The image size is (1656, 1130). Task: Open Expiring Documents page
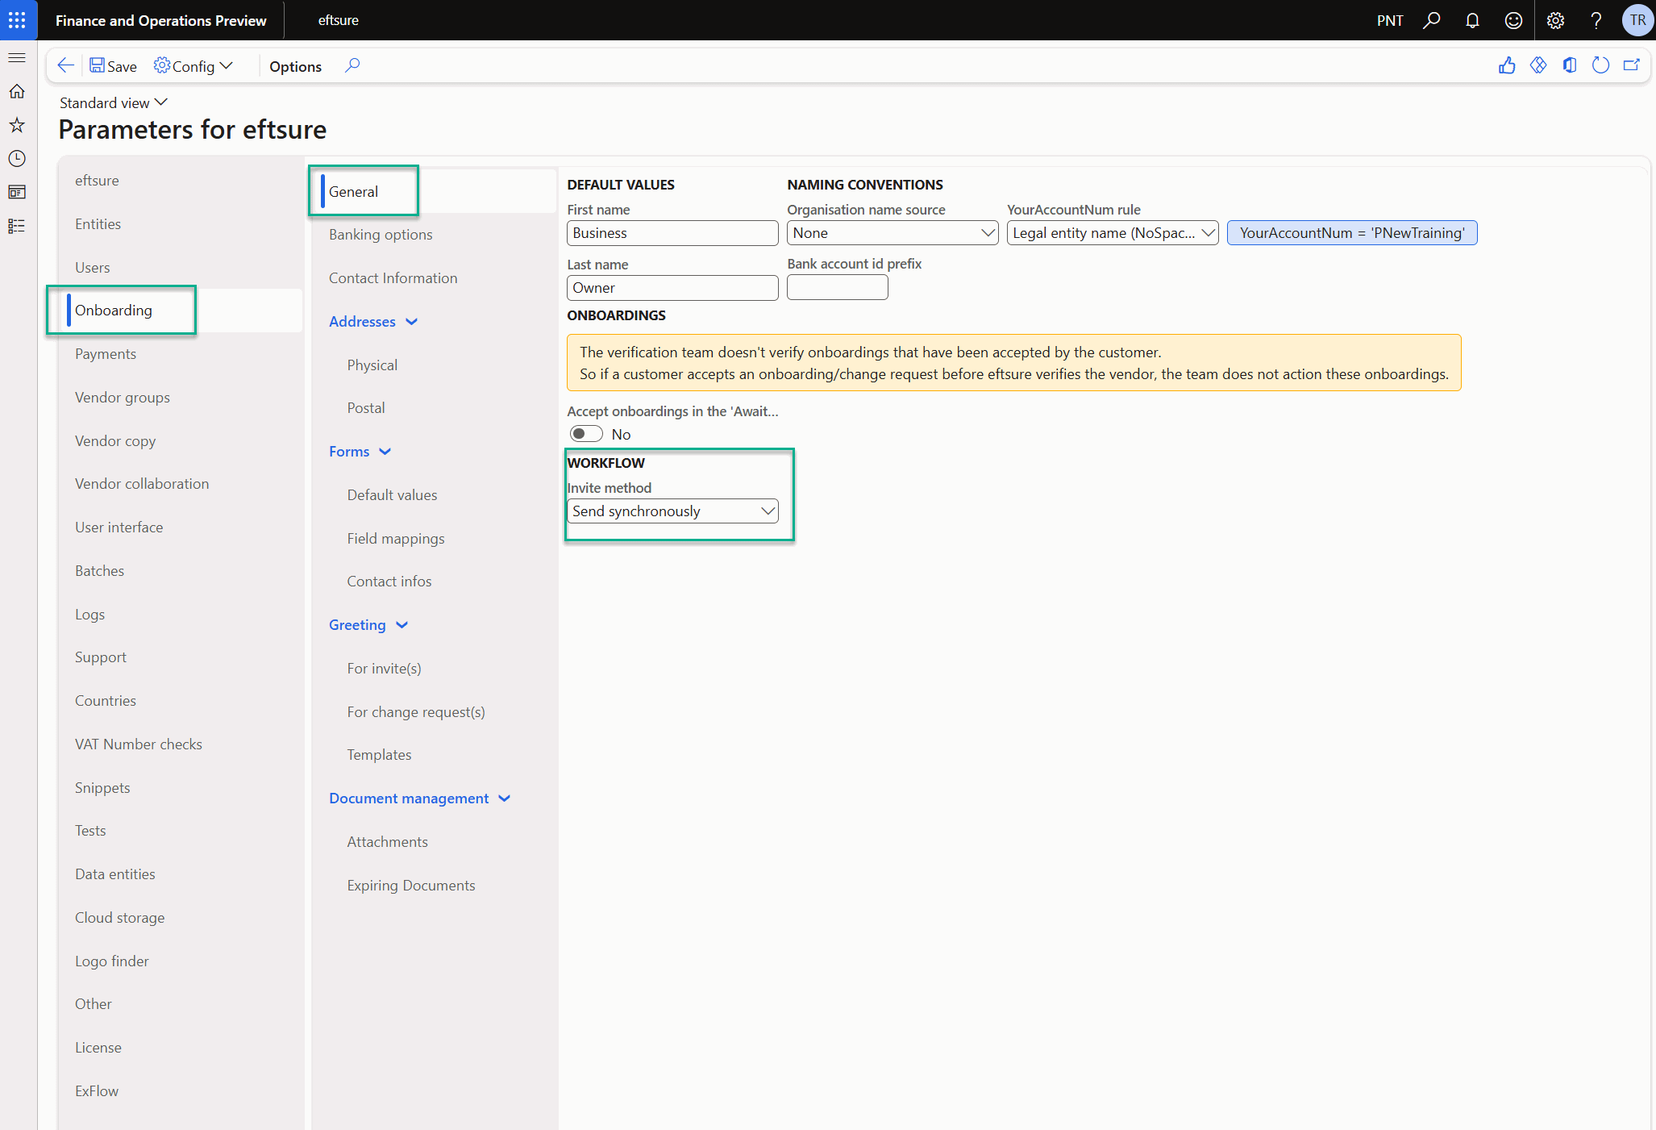coord(411,886)
